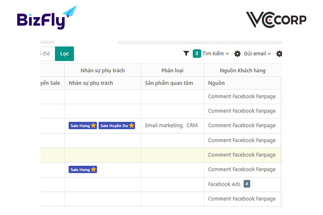This screenshot has width=323, height=215.
Task: Open the far-right settings gear
Action: coord(279,54)
